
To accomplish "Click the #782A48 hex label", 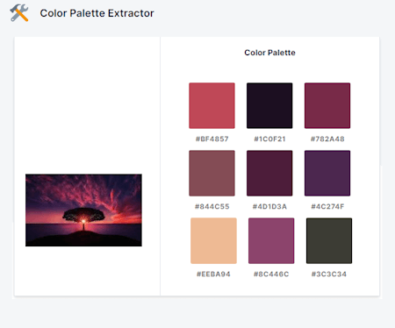I will [327, 139].
